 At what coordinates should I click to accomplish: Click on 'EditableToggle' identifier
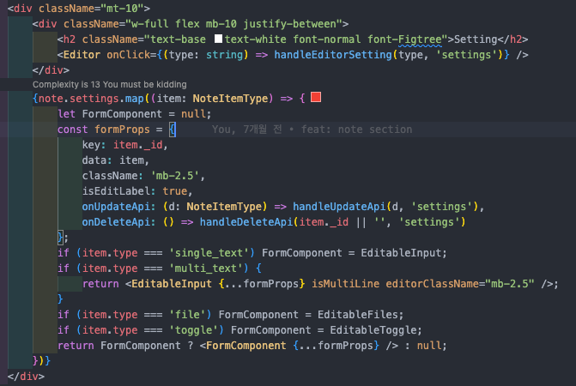click(x=373, y=330)
